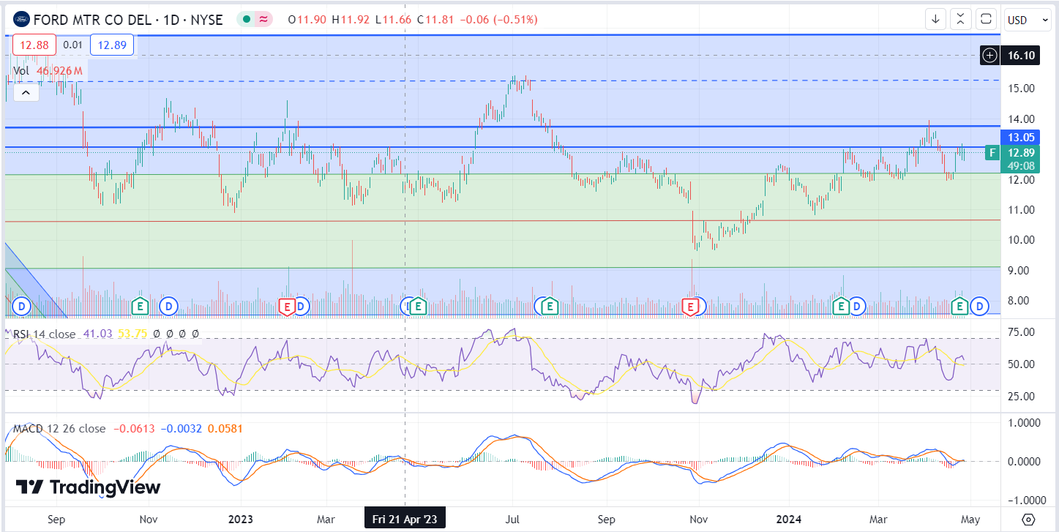Click the C11.81 close value in header
Viewport: 1059px width, 532px height.
[437, 20]
